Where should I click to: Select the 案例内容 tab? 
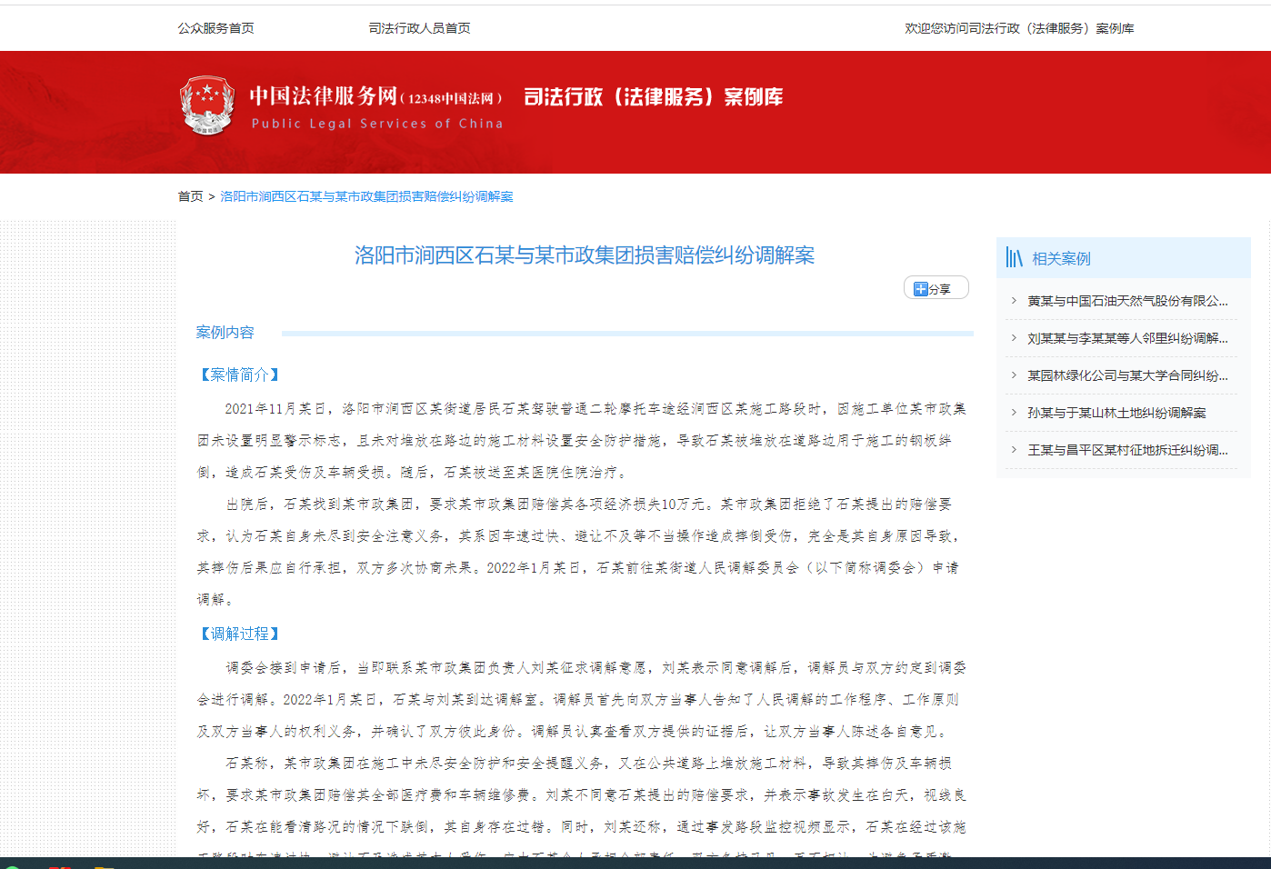pyautogui.click(x=225, y=333)
